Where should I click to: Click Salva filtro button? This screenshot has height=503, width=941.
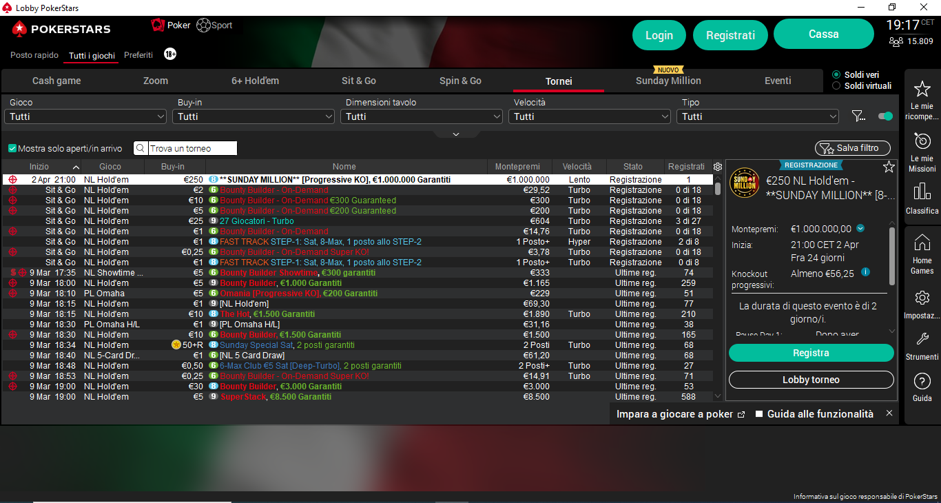pyautogui.click(x=853, y=148)
